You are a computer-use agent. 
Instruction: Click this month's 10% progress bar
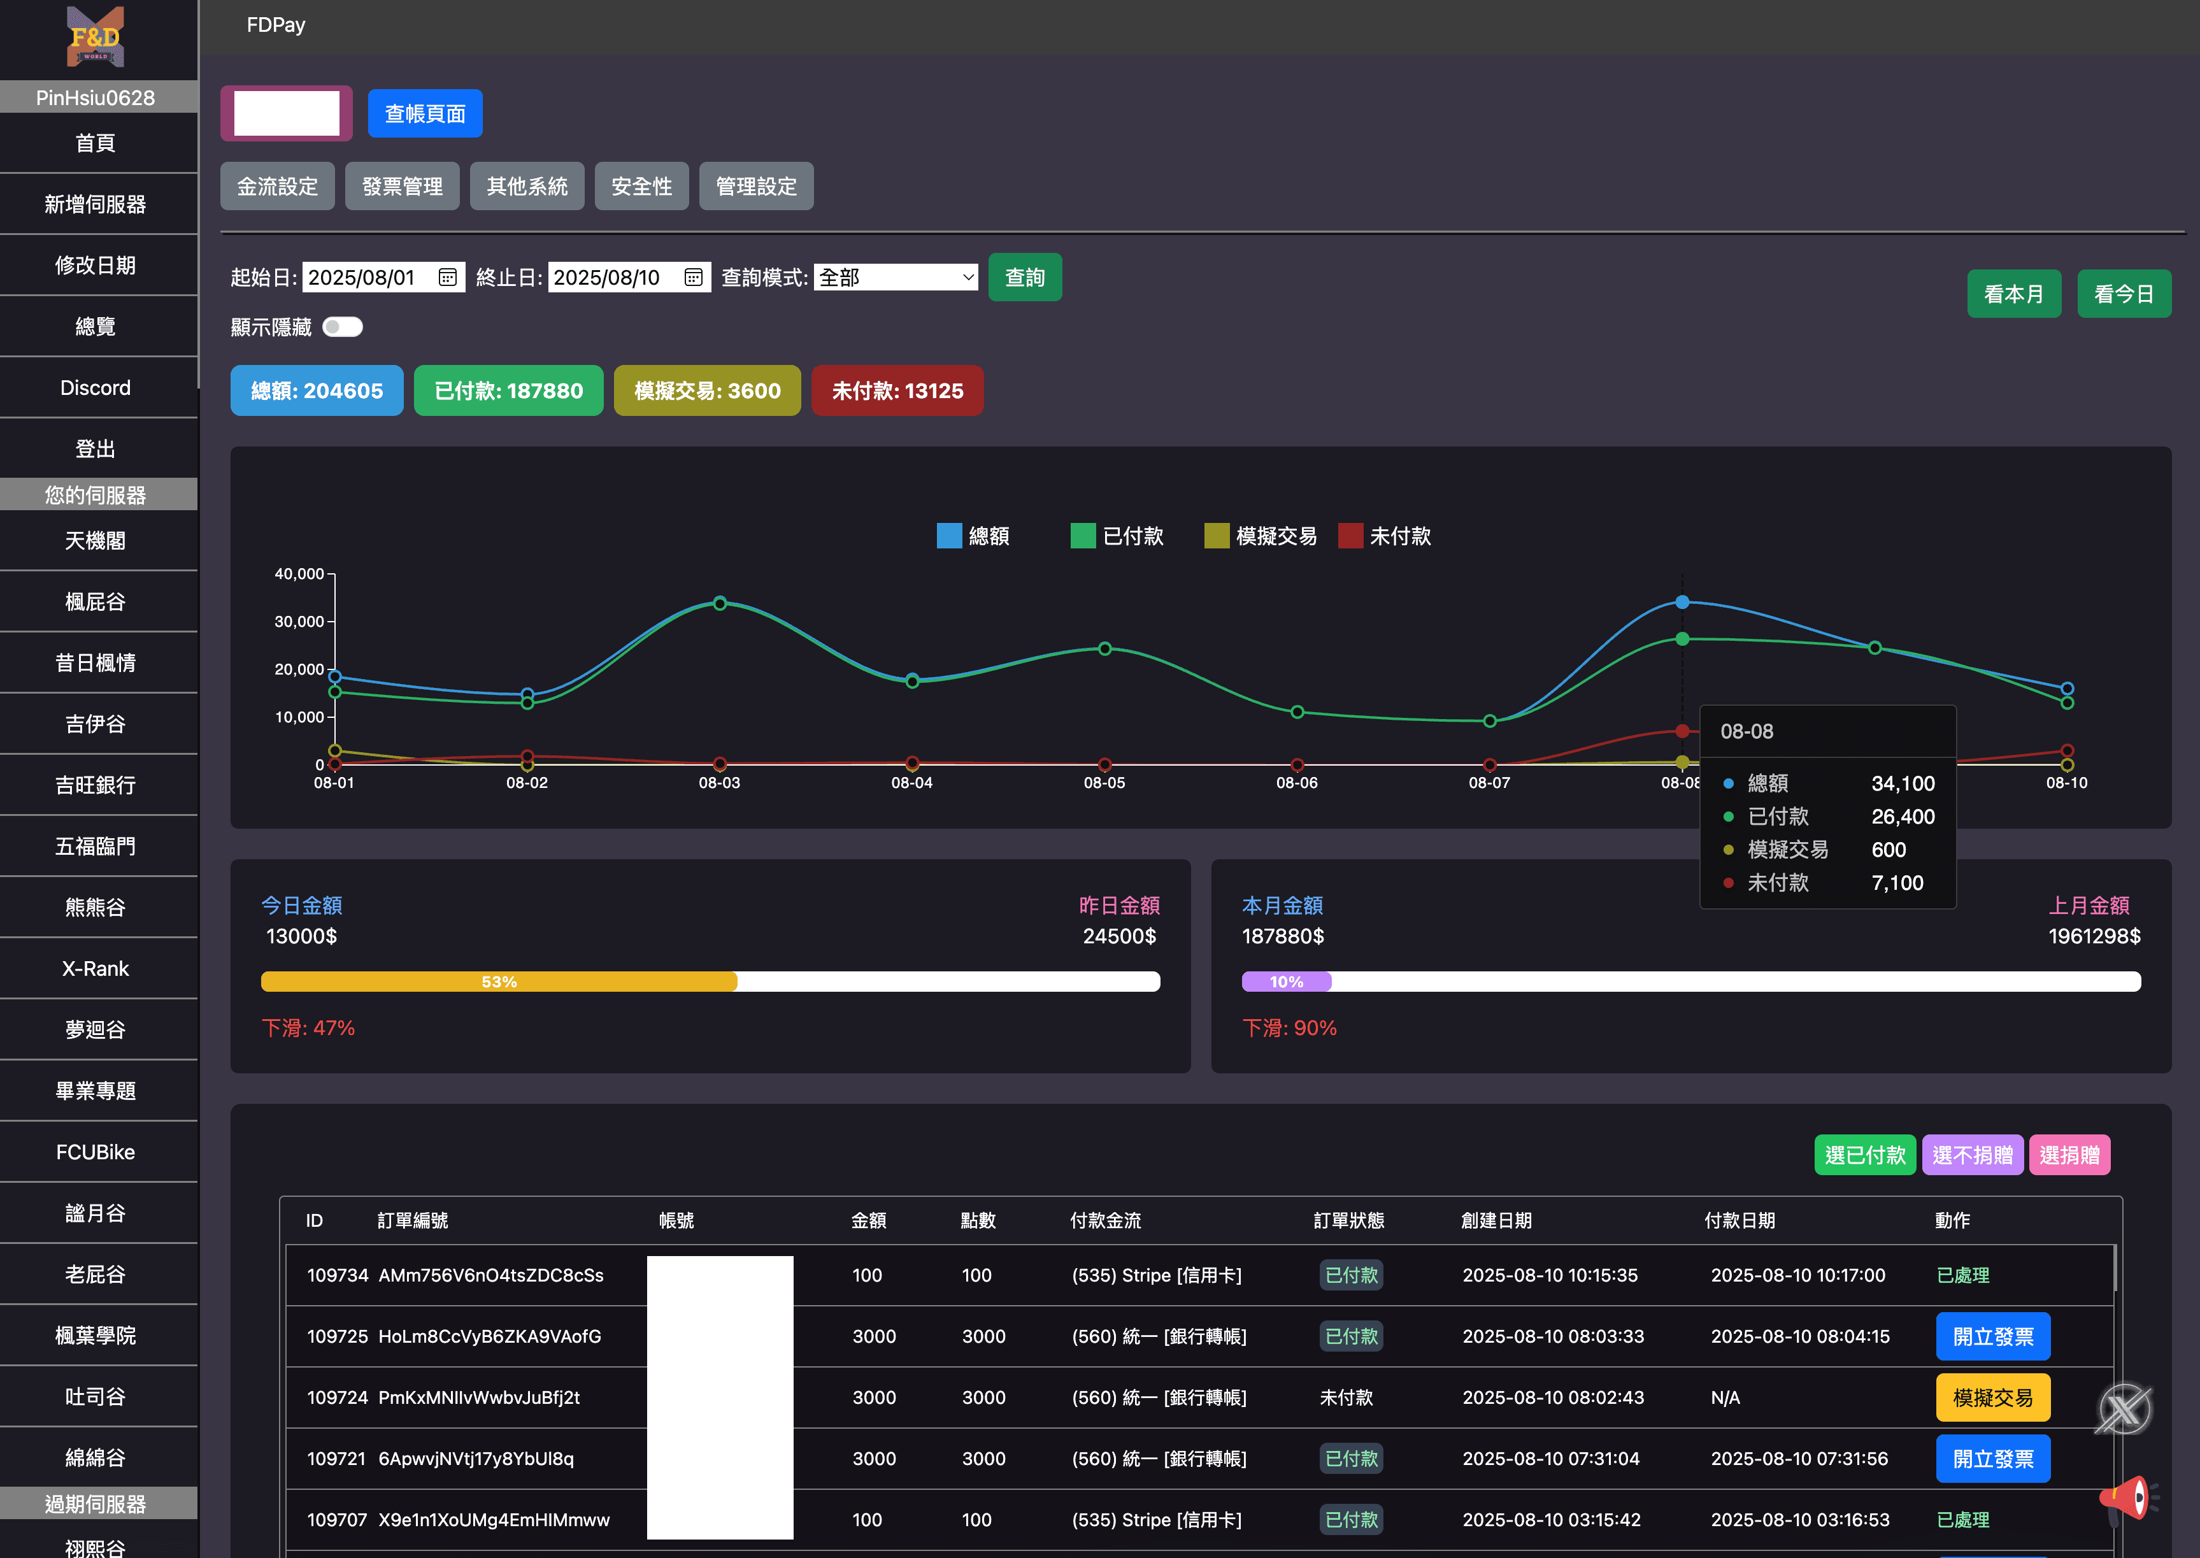pos(1690,982)
